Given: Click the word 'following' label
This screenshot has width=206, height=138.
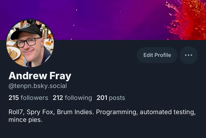Looking at the screenshot, I should coord(78,98).
